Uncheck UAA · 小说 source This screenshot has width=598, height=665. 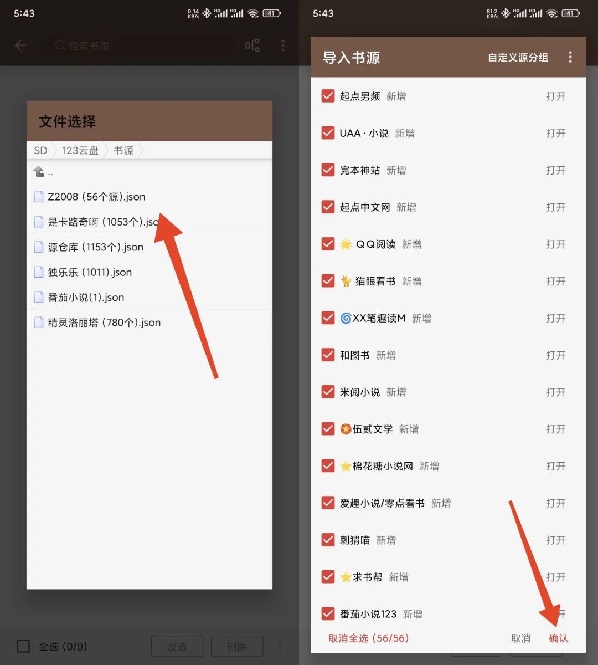[328, 133]
